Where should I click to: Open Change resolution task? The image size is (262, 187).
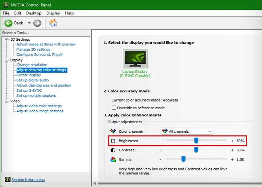(32, 65)
